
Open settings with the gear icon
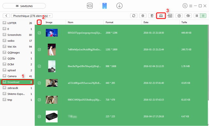pyautogui.click(x=143, y=16)
